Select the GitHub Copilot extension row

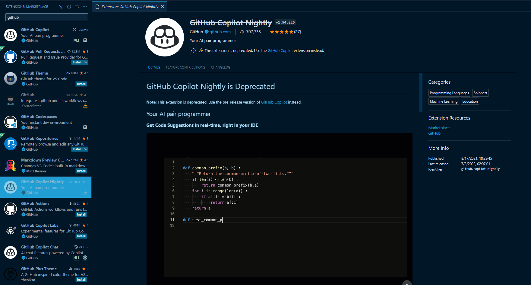coord(46,35)
